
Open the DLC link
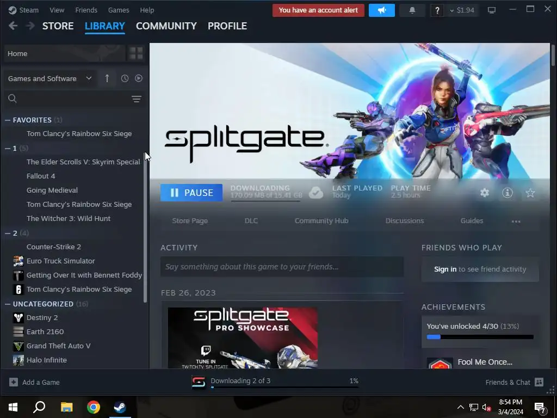point(251,221)
